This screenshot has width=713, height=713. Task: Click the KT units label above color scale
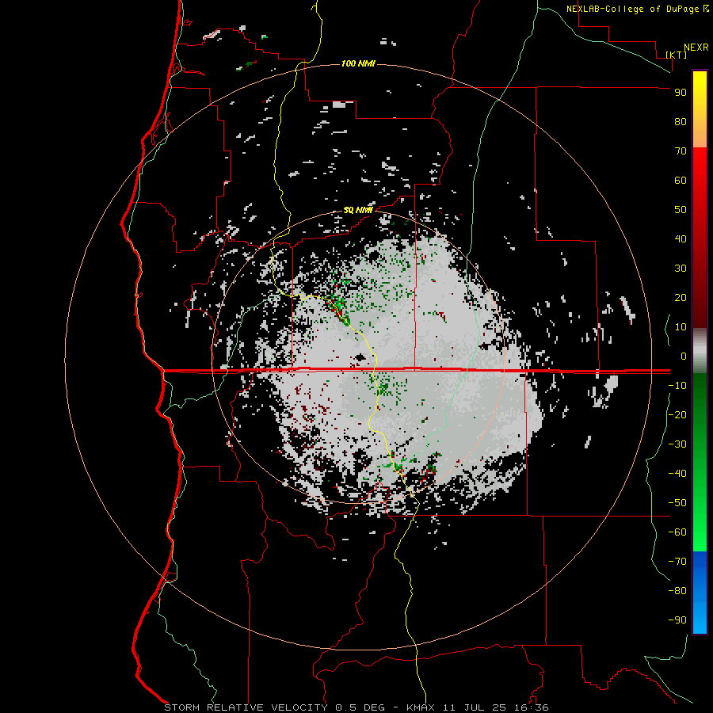pos(677,55)
